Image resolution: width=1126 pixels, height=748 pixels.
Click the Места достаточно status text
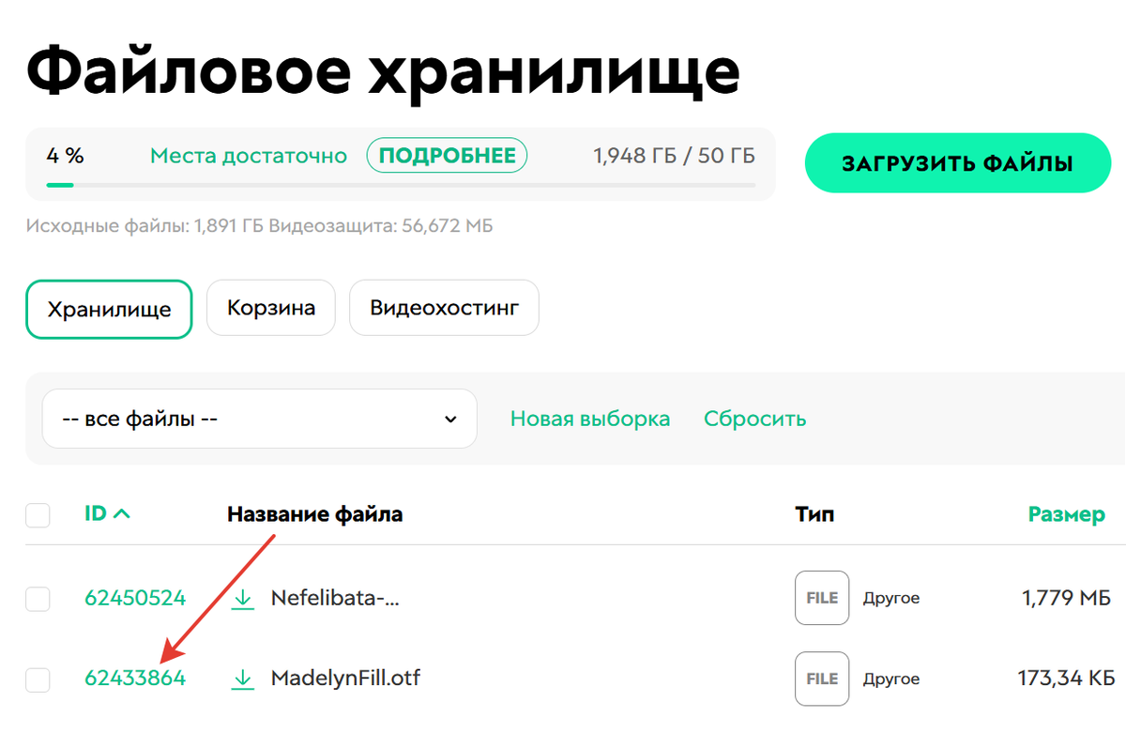(x=249, y=156)
